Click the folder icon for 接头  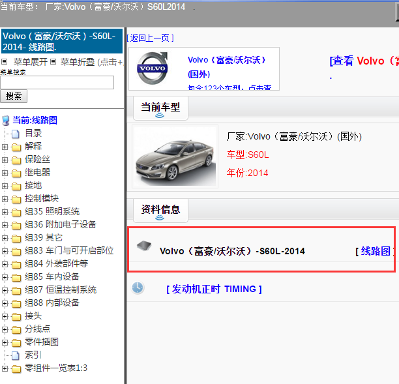point(16,317)
